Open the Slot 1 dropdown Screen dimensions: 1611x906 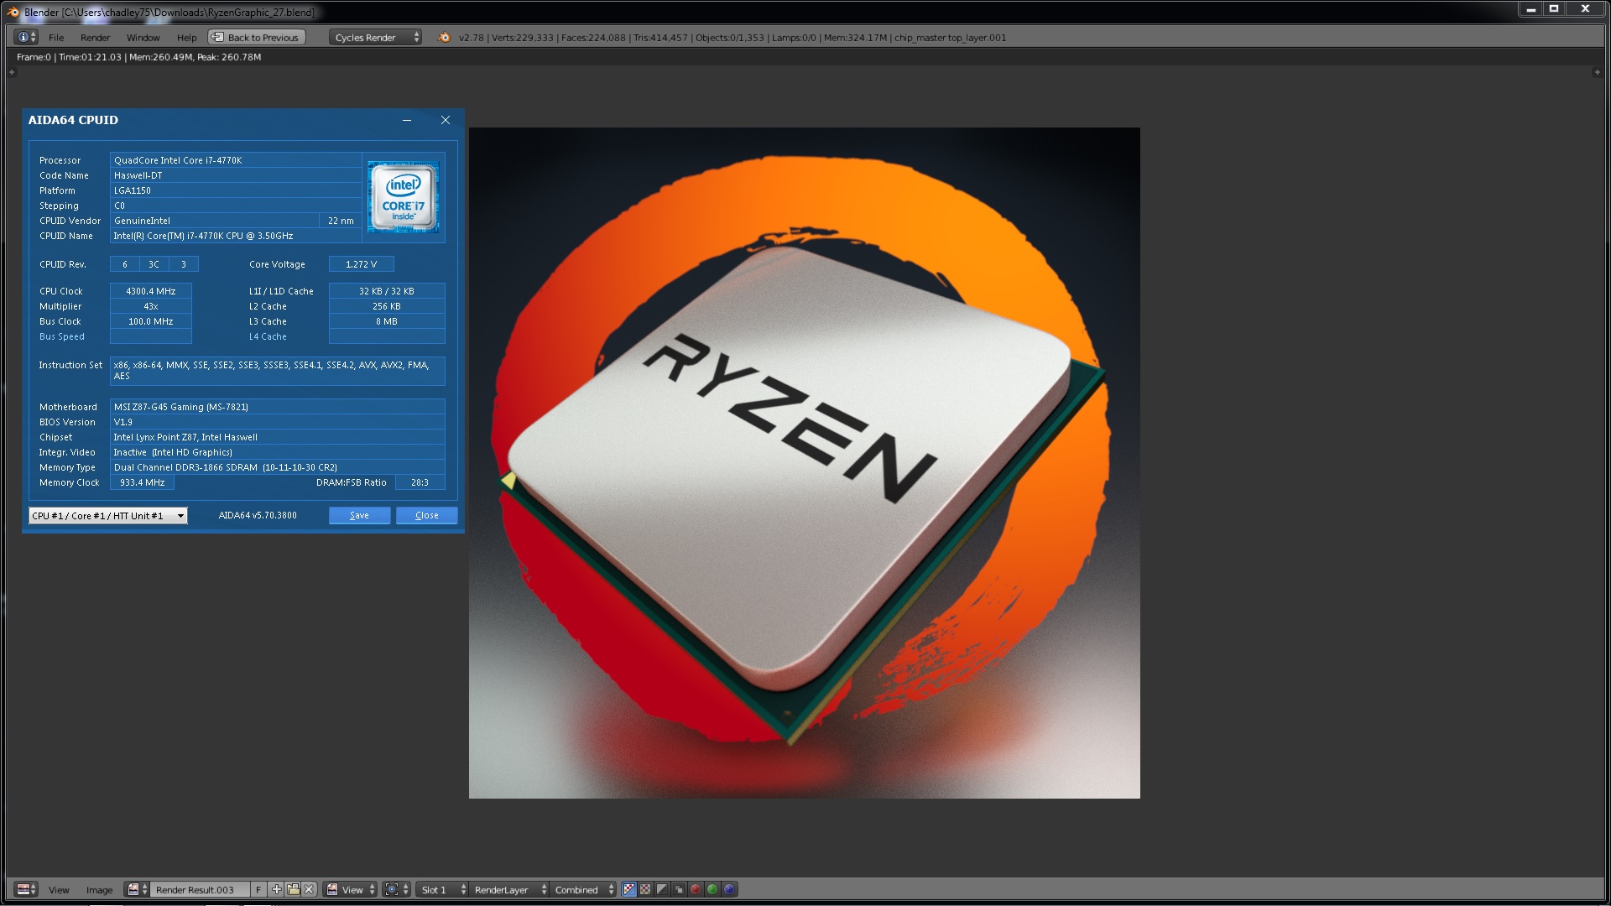point(442,889)
